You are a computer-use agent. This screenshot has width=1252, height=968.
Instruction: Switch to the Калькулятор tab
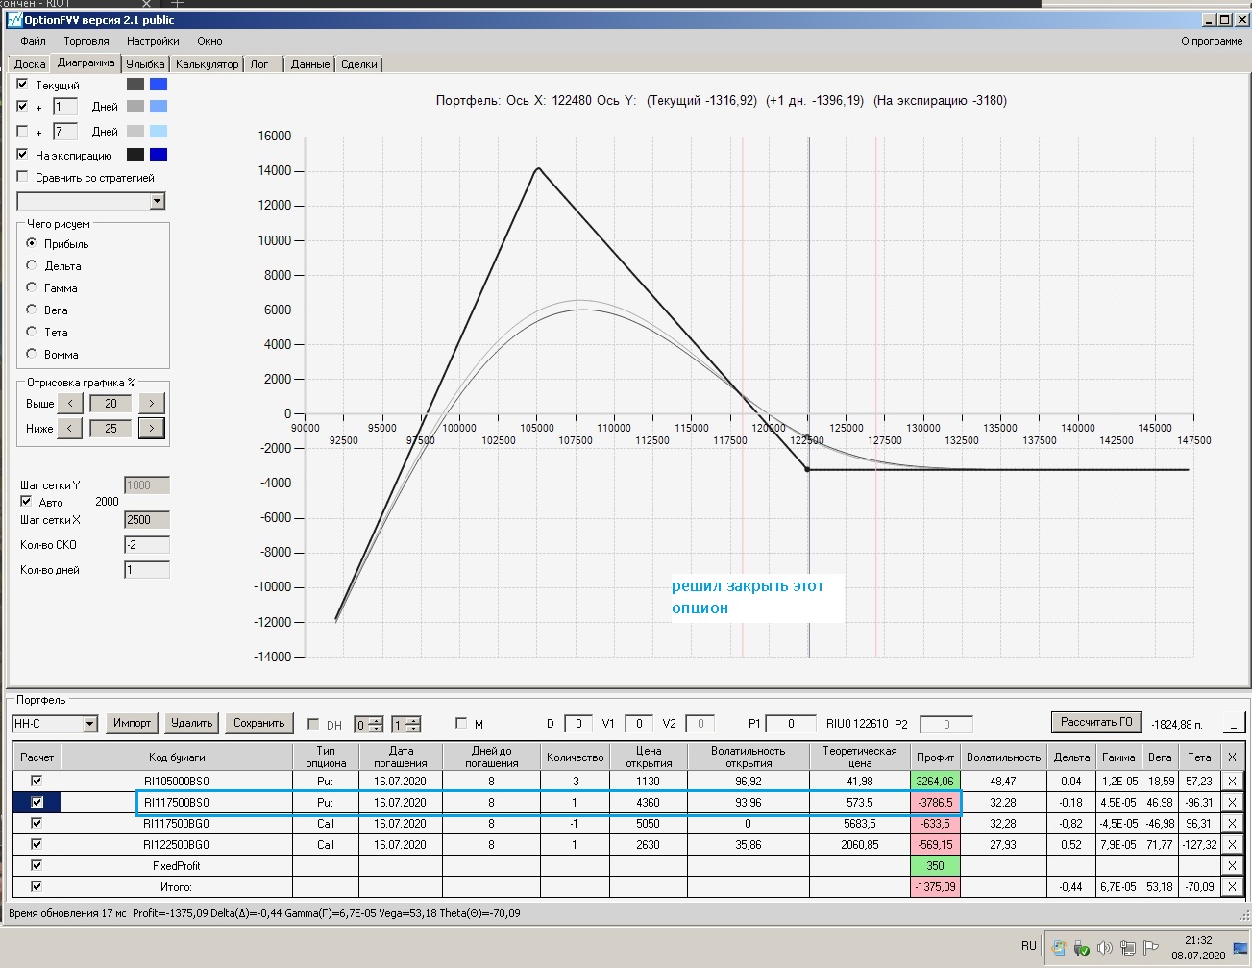click(207, 64)
